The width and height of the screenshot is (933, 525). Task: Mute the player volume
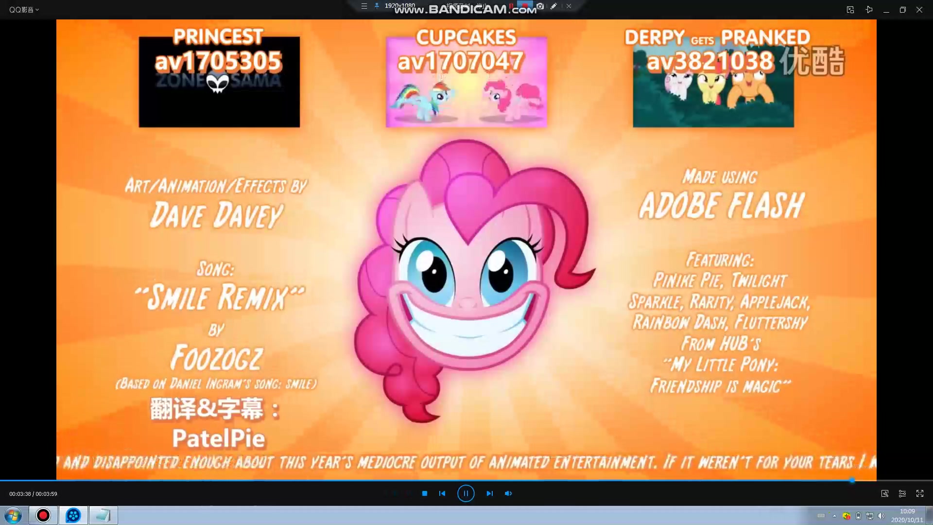(508, 493)
